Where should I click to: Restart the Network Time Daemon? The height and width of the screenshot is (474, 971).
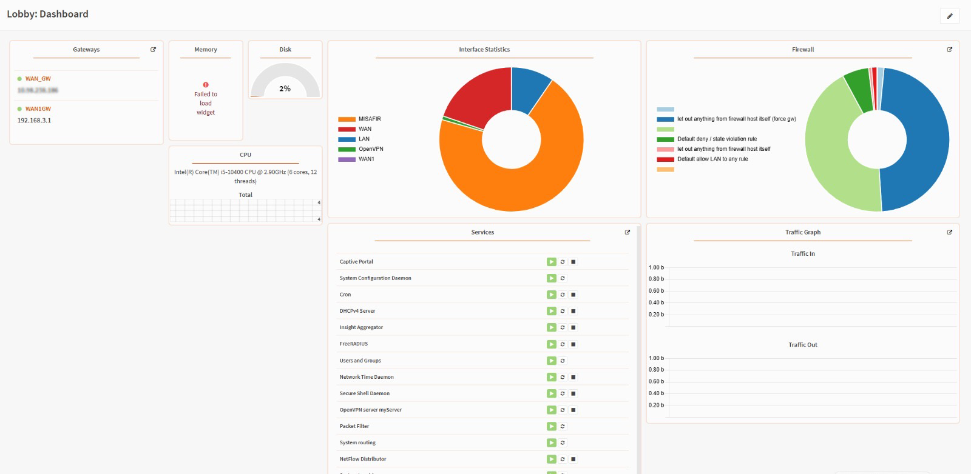tap(563, 377)
